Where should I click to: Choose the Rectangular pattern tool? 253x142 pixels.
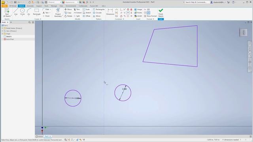(x=99, y=9)
